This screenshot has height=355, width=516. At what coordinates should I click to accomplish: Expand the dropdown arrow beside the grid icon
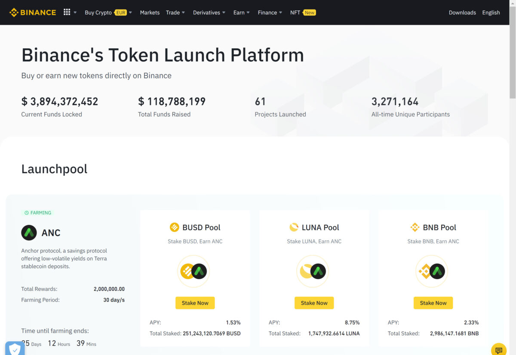75,12
